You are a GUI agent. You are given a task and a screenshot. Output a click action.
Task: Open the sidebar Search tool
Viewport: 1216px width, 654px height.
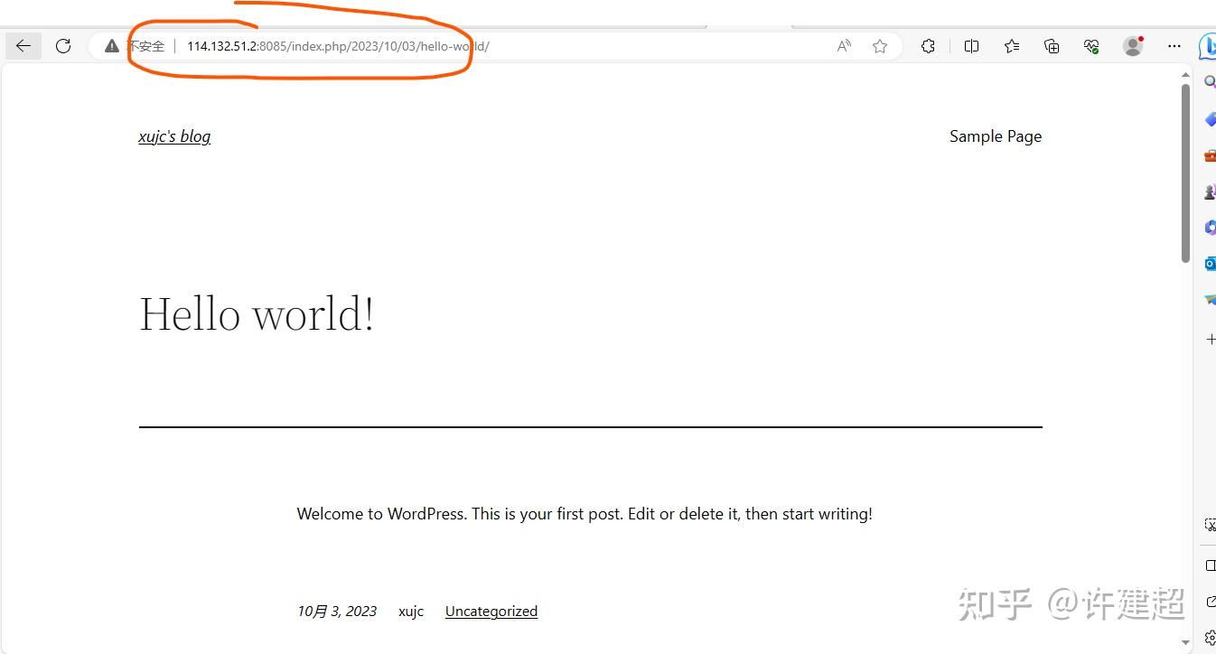(1210, 82)
